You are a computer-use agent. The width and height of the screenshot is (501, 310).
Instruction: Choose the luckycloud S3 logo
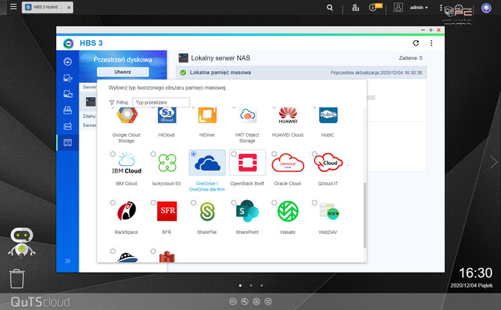167,163
